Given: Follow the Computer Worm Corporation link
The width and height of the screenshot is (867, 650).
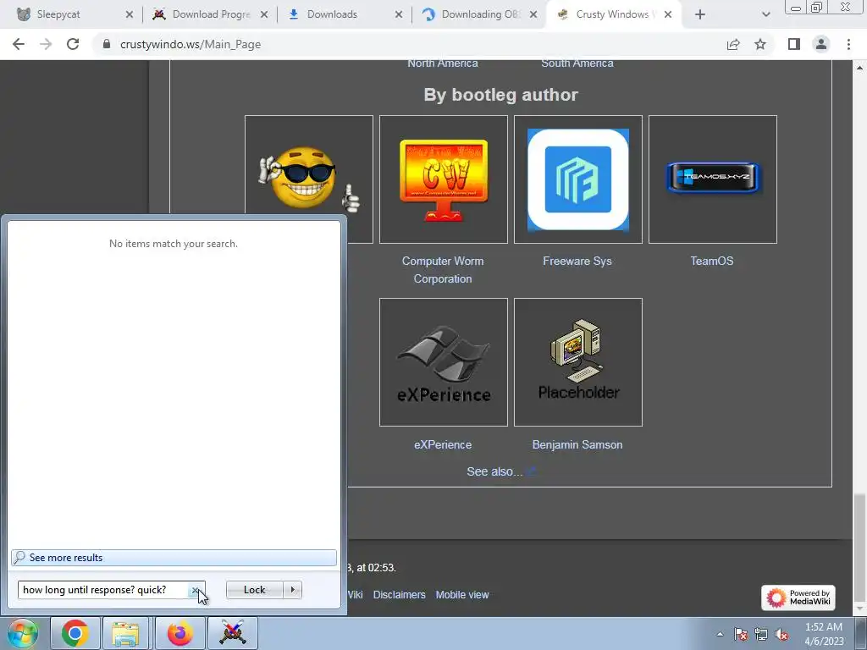Looking at the screenshot, I should point(443,270).
